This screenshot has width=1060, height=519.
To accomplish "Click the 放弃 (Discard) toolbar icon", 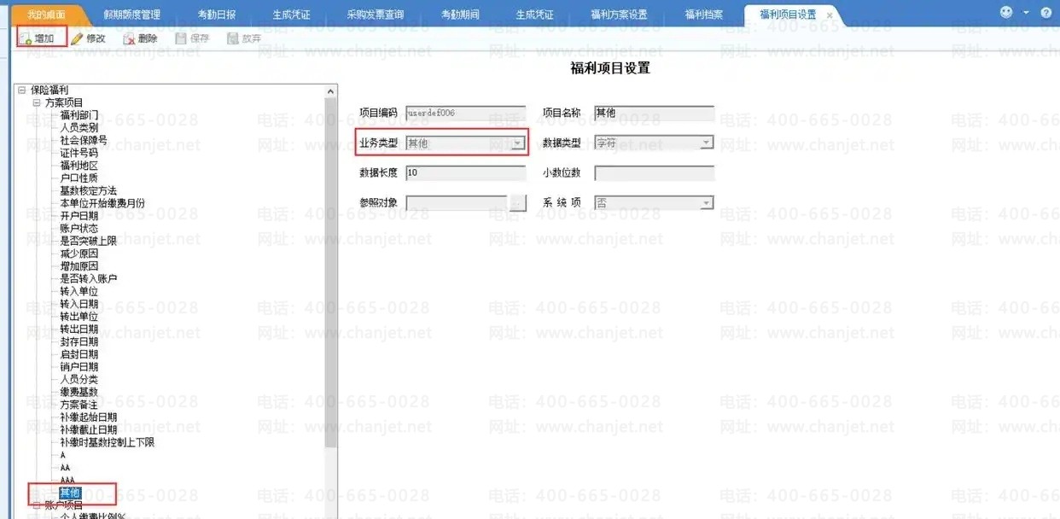I will 232,38.
